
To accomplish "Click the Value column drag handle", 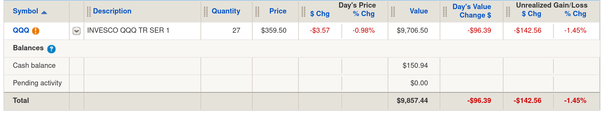I will point(393,12).
